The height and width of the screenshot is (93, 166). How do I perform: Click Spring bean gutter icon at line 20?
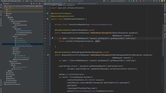click(47, 13)
